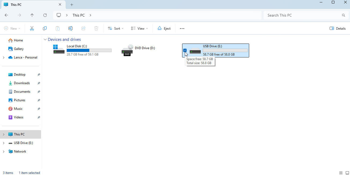The image size is (350, 175).
Task: Go up one folder level
Action: pos(32,15)
